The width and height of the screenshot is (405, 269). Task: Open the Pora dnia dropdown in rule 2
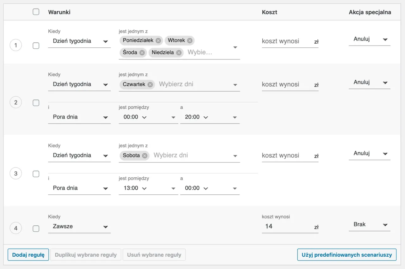79,117
